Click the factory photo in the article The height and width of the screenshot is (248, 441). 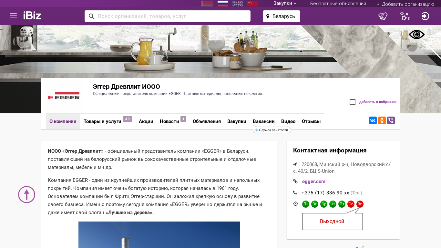[159, 235]
